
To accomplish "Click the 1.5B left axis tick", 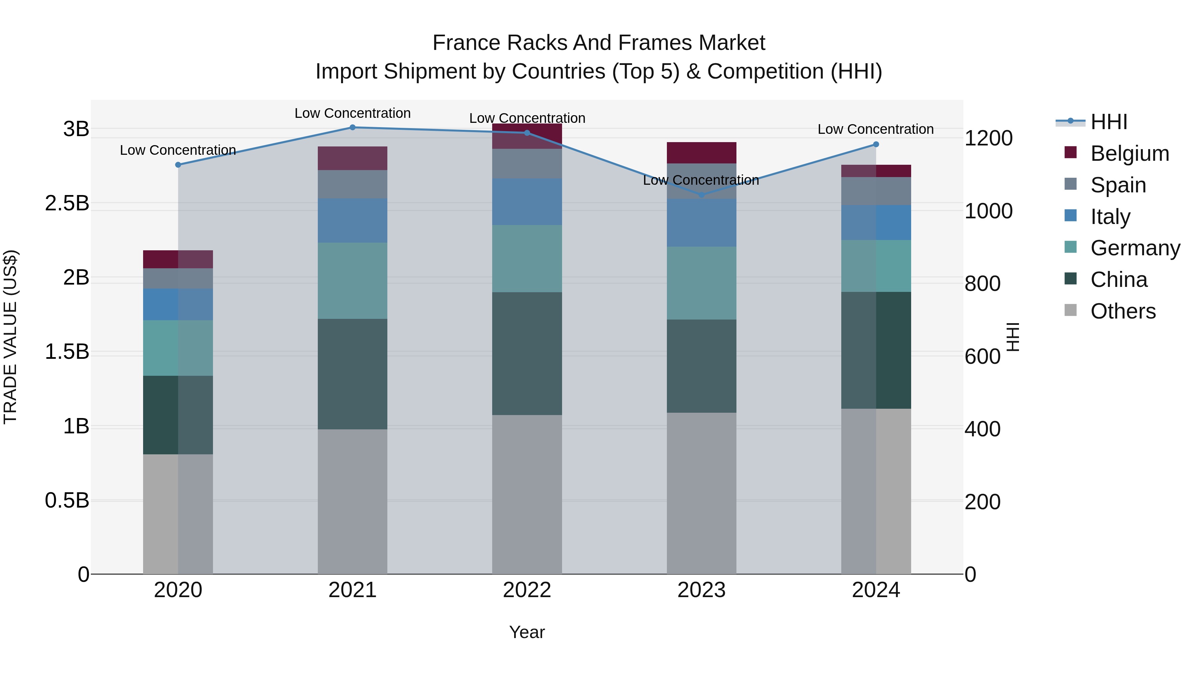I will 67,352.
